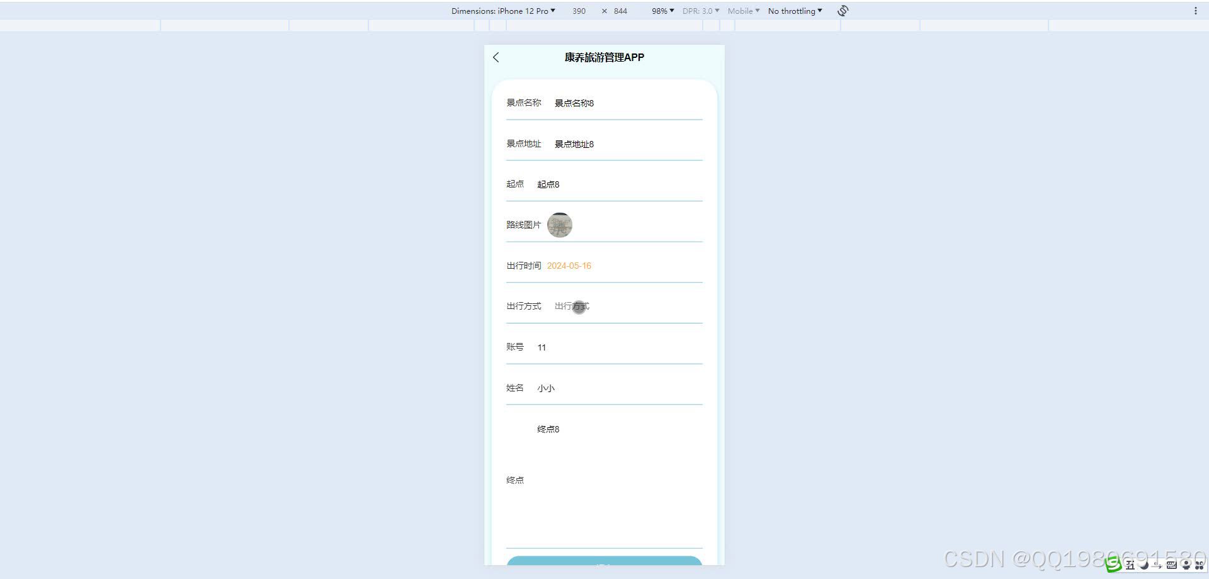The image size is (1209, 579).
Task: Open the 98% zoom level dropdown
Action: click(x=661, y=11)
